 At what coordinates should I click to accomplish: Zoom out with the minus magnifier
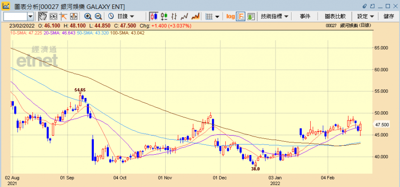tap(98, 16)
